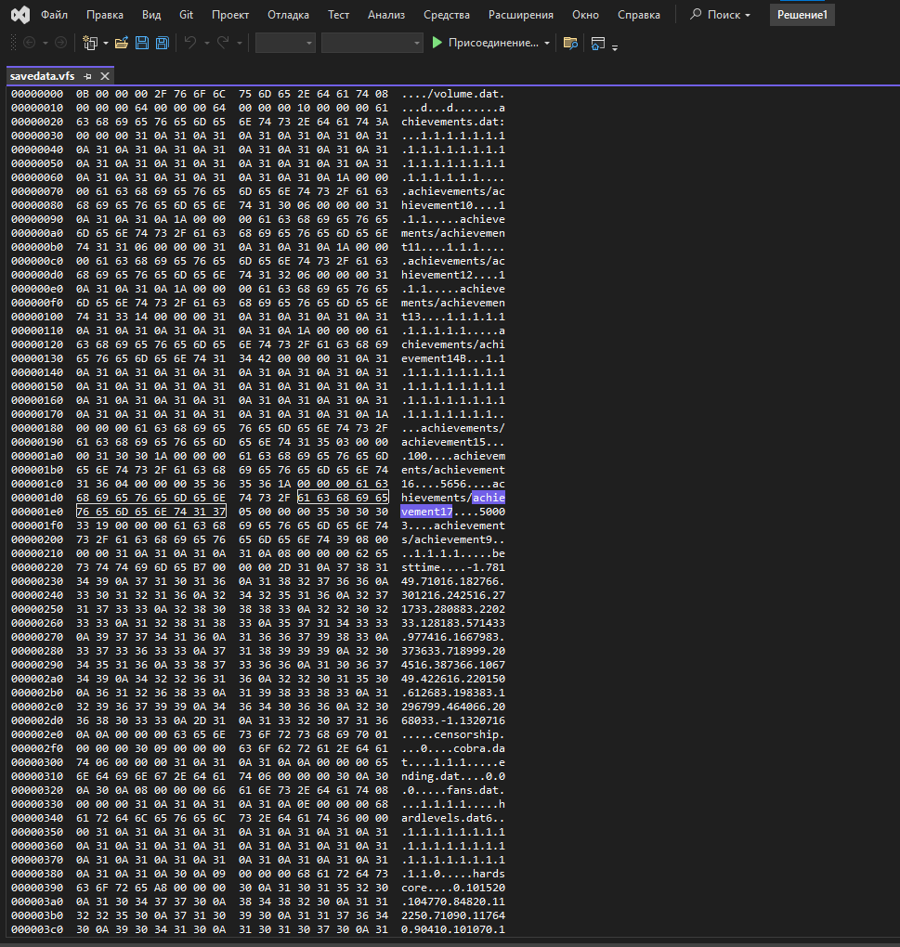Open the Файл menu
This screenshot has width=900, height=947.
(x=55, y=15)
